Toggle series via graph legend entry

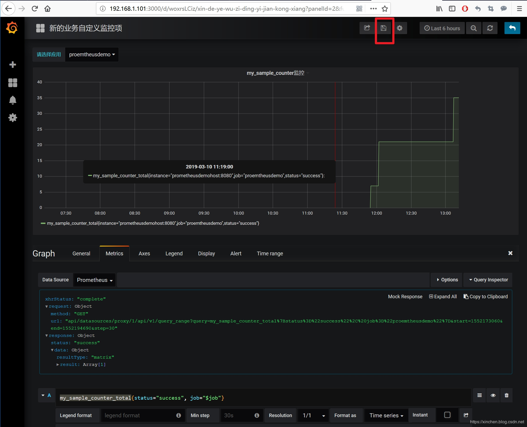[153, 223]
